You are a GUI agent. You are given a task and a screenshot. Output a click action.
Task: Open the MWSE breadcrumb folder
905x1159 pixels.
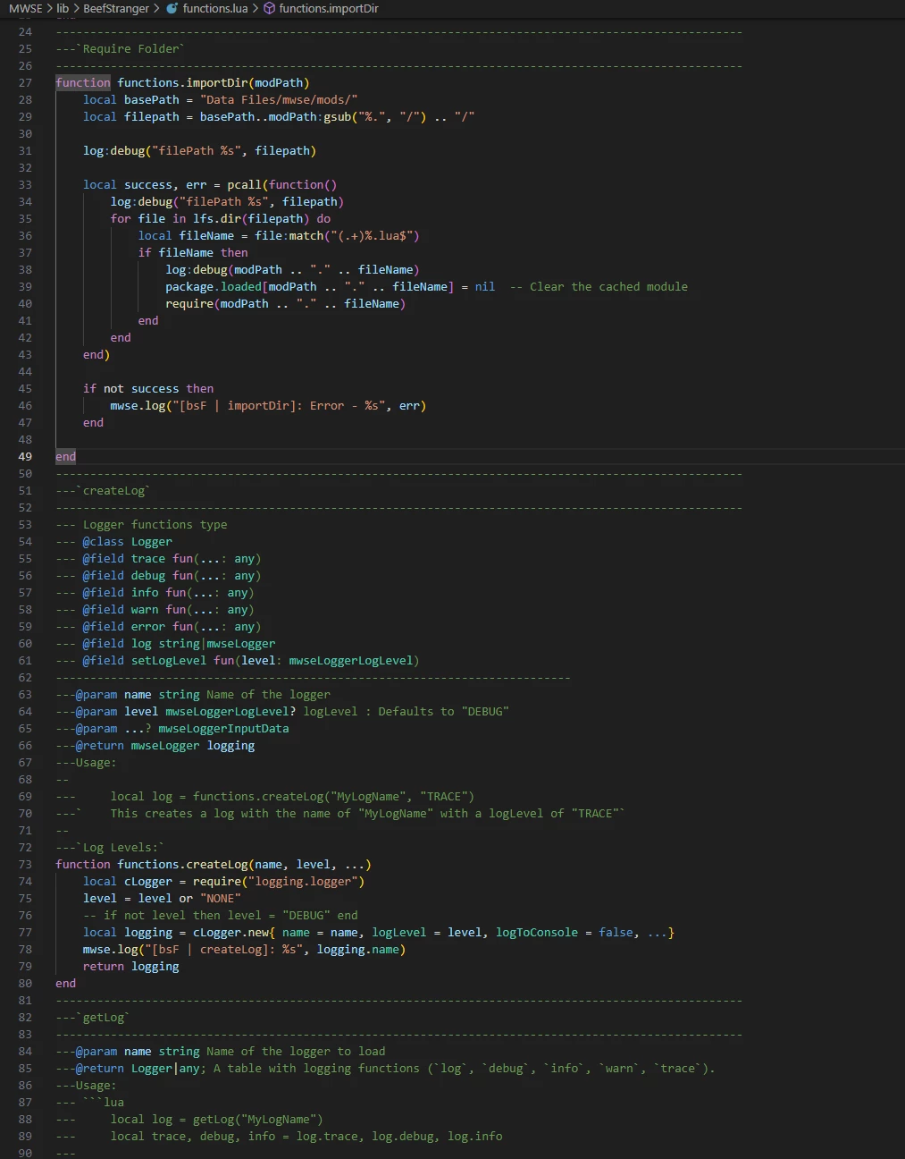click(26, 8)
